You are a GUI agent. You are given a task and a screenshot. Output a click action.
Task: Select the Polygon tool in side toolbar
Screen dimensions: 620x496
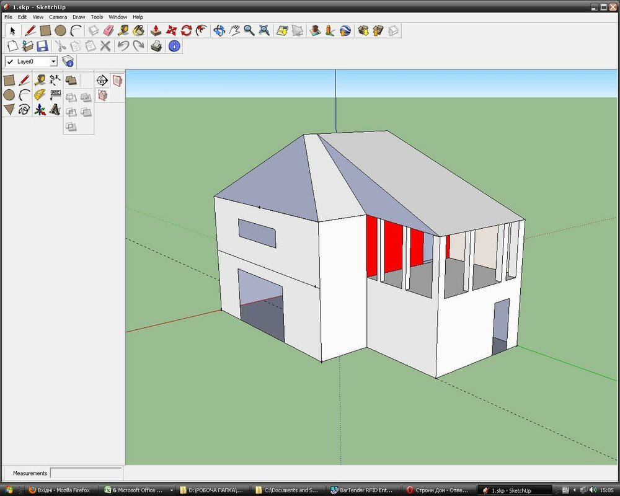pos(9,110)
